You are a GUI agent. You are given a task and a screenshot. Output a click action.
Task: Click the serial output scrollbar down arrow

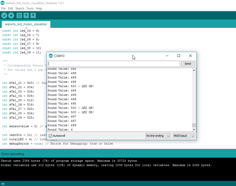[x=194, y=130]
